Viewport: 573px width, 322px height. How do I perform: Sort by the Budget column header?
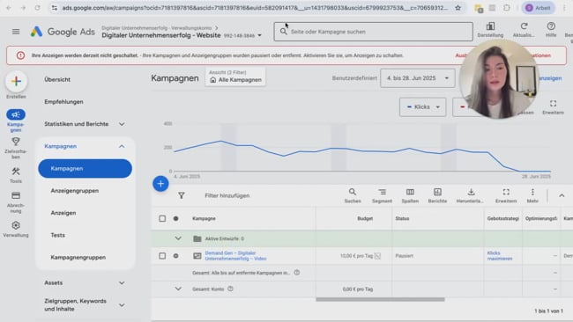[365, 218]
